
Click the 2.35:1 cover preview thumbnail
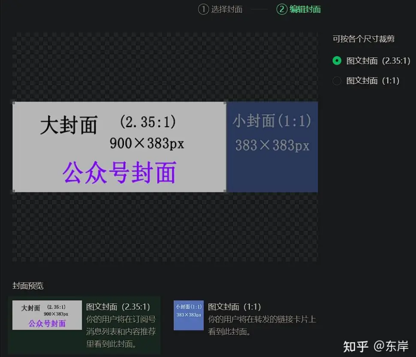point(47,315)
